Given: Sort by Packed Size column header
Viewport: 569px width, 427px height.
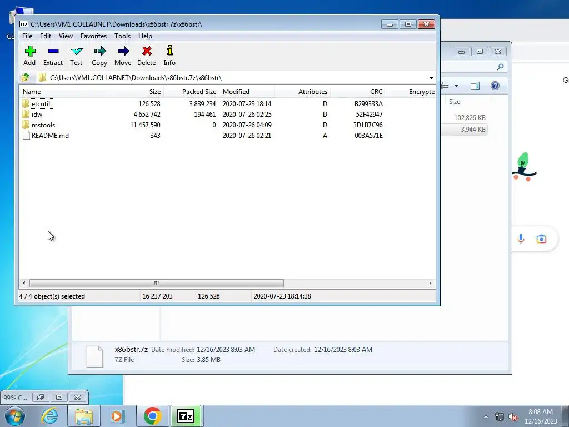Looking at the screenshot, I should [191, 92].
